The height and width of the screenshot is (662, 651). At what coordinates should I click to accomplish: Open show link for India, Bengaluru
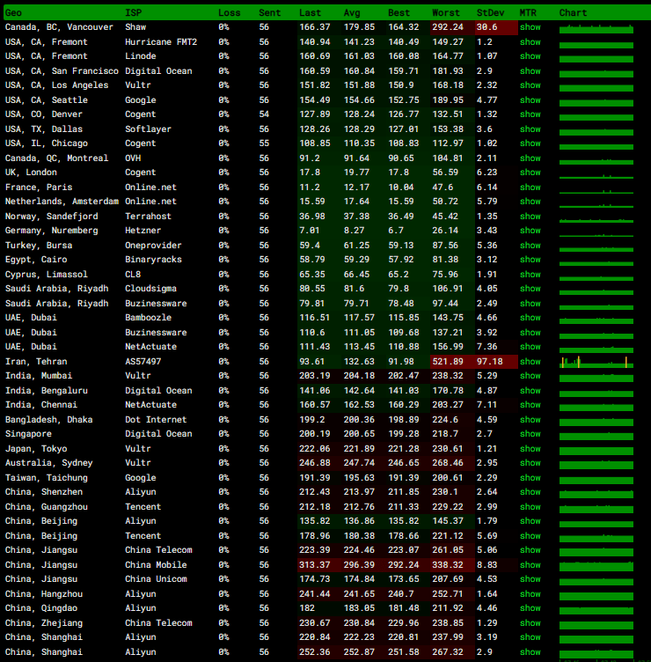point(530,391)
